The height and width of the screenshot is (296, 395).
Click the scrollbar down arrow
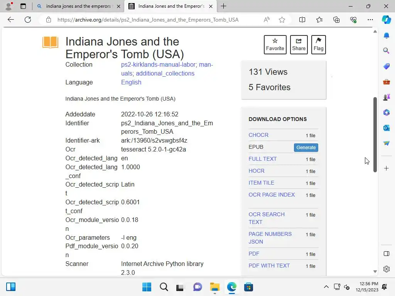click(x=375, y=271)
